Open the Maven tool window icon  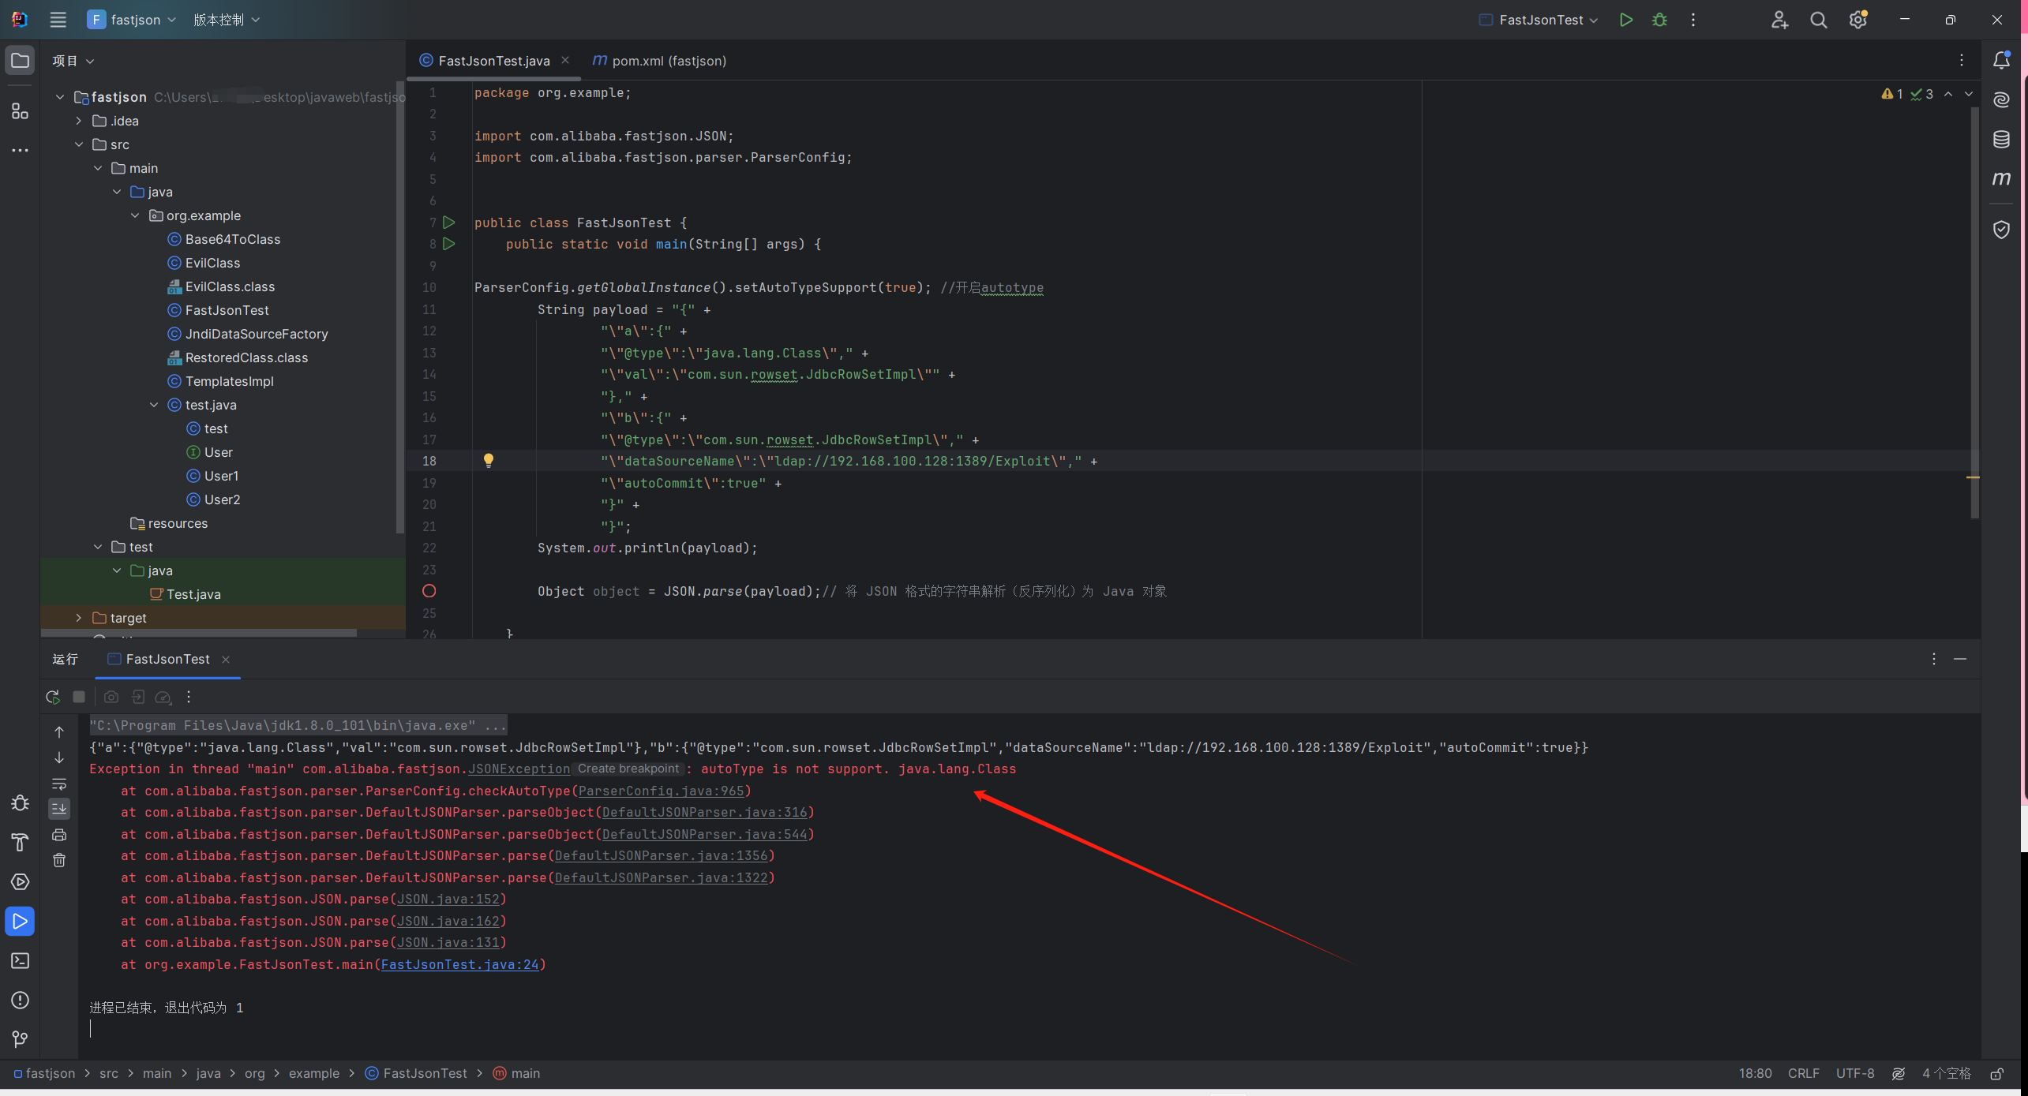pyautogui.click(x=2001, y=179)
